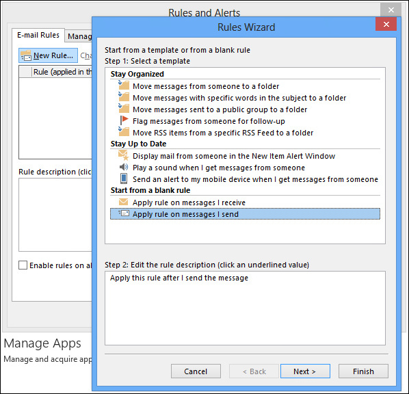
Task: Click the speaker icon for Play a sound
Action: pyautogui.click(x=124, y=167)
